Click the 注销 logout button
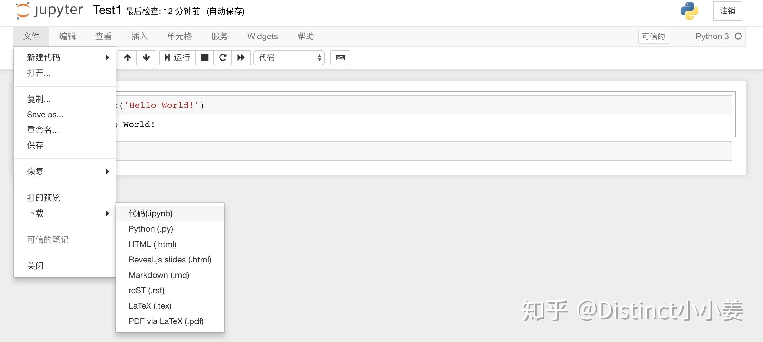Screen dimensions: 763x342 tap(727, 11)
